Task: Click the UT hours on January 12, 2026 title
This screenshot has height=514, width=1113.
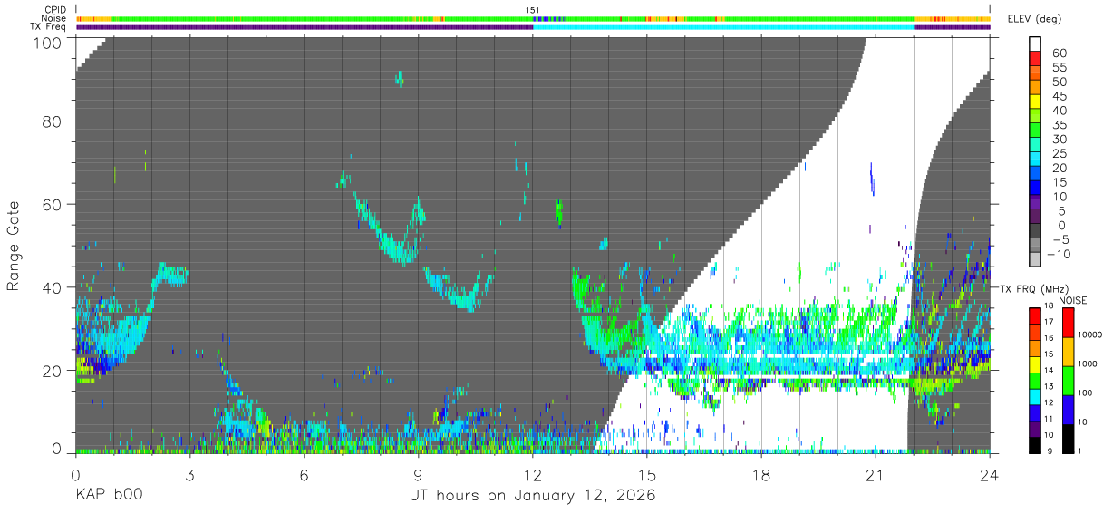Action: pos(532,496)
